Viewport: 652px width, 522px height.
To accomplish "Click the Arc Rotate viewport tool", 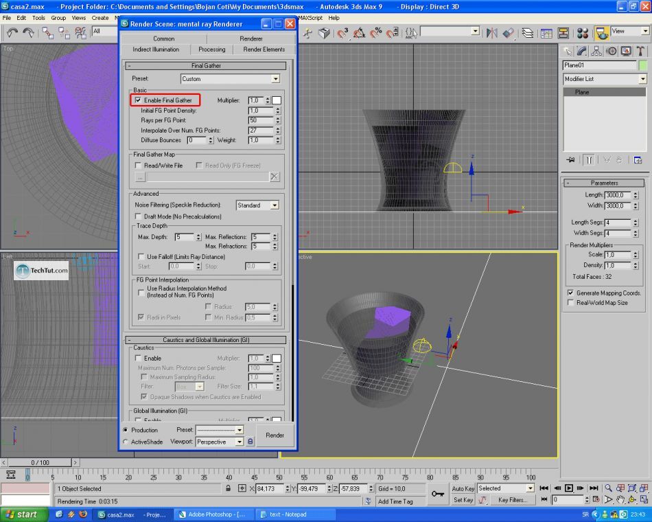I will pos(632,499).
